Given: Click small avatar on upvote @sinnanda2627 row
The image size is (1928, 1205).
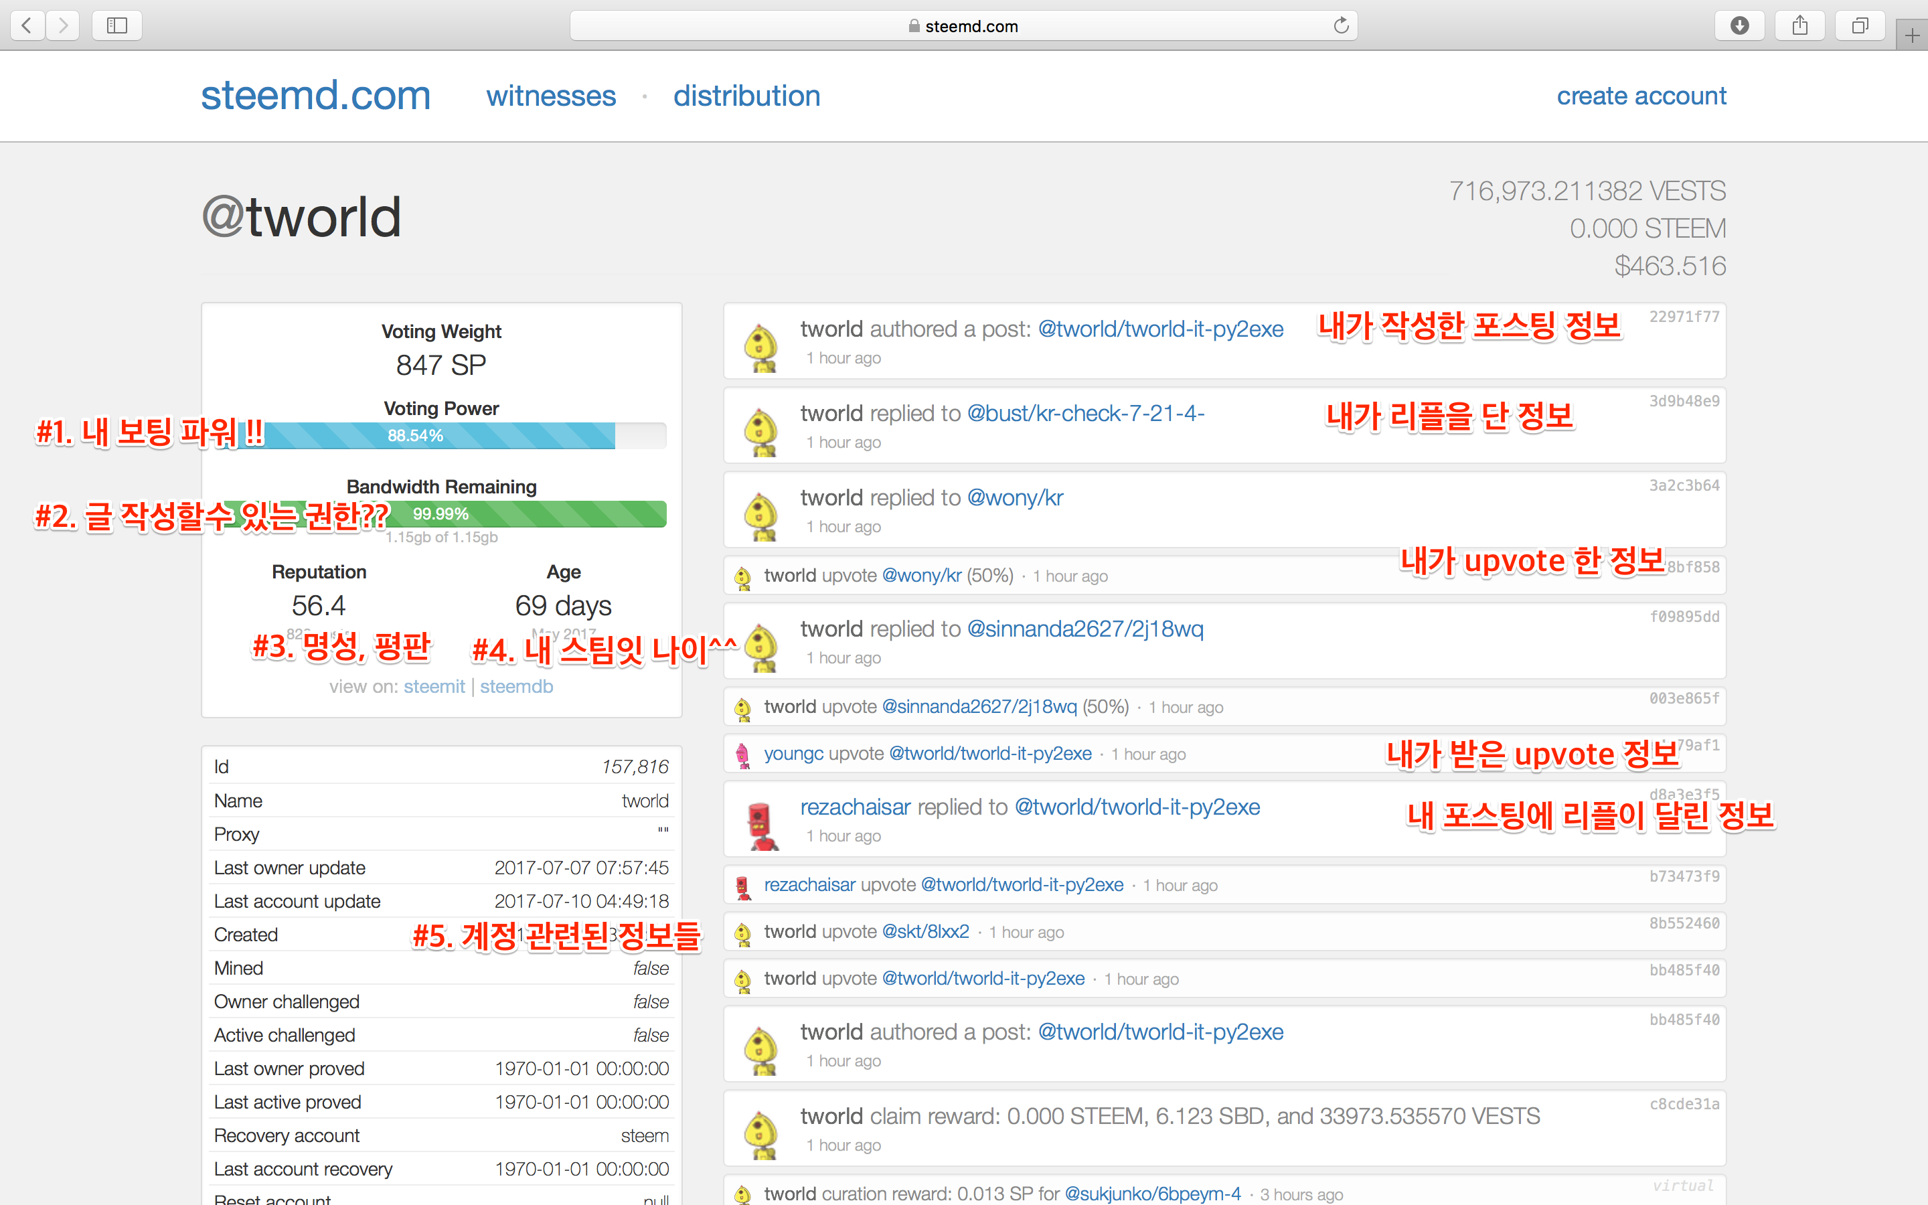Looking at the screenshot, I should point(743,710).
